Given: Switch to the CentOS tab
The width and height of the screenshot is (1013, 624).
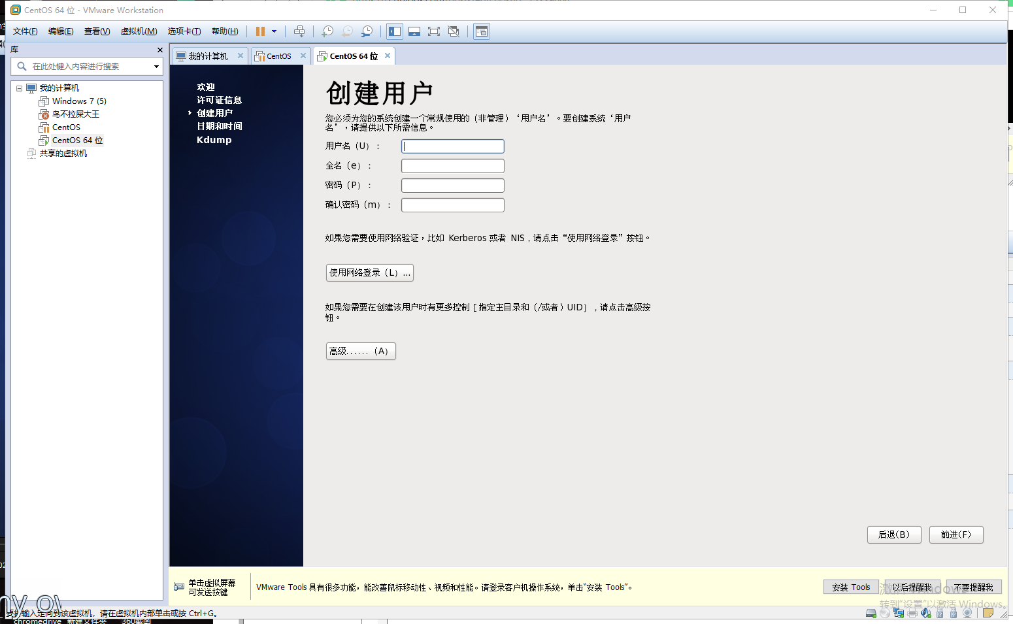Looking at the screenshot, I should pyautogui.click(x=279, y=56).
